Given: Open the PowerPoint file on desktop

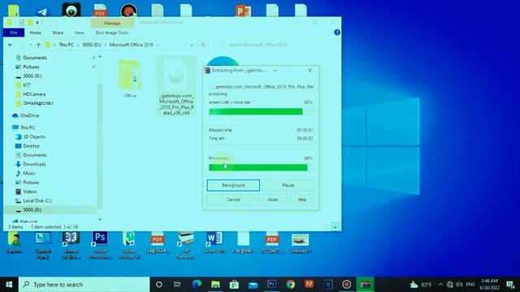Looking at the screenshot, I should coord(243,11).
